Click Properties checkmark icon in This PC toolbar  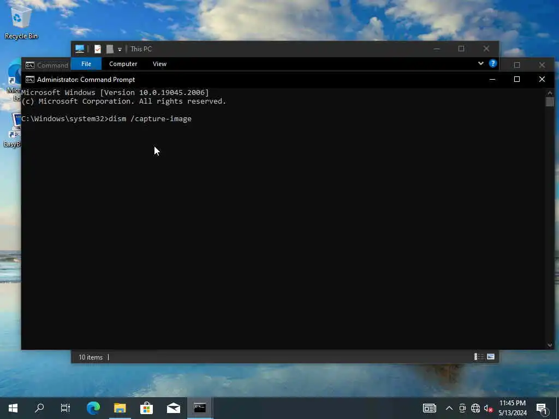click(98, 49)
